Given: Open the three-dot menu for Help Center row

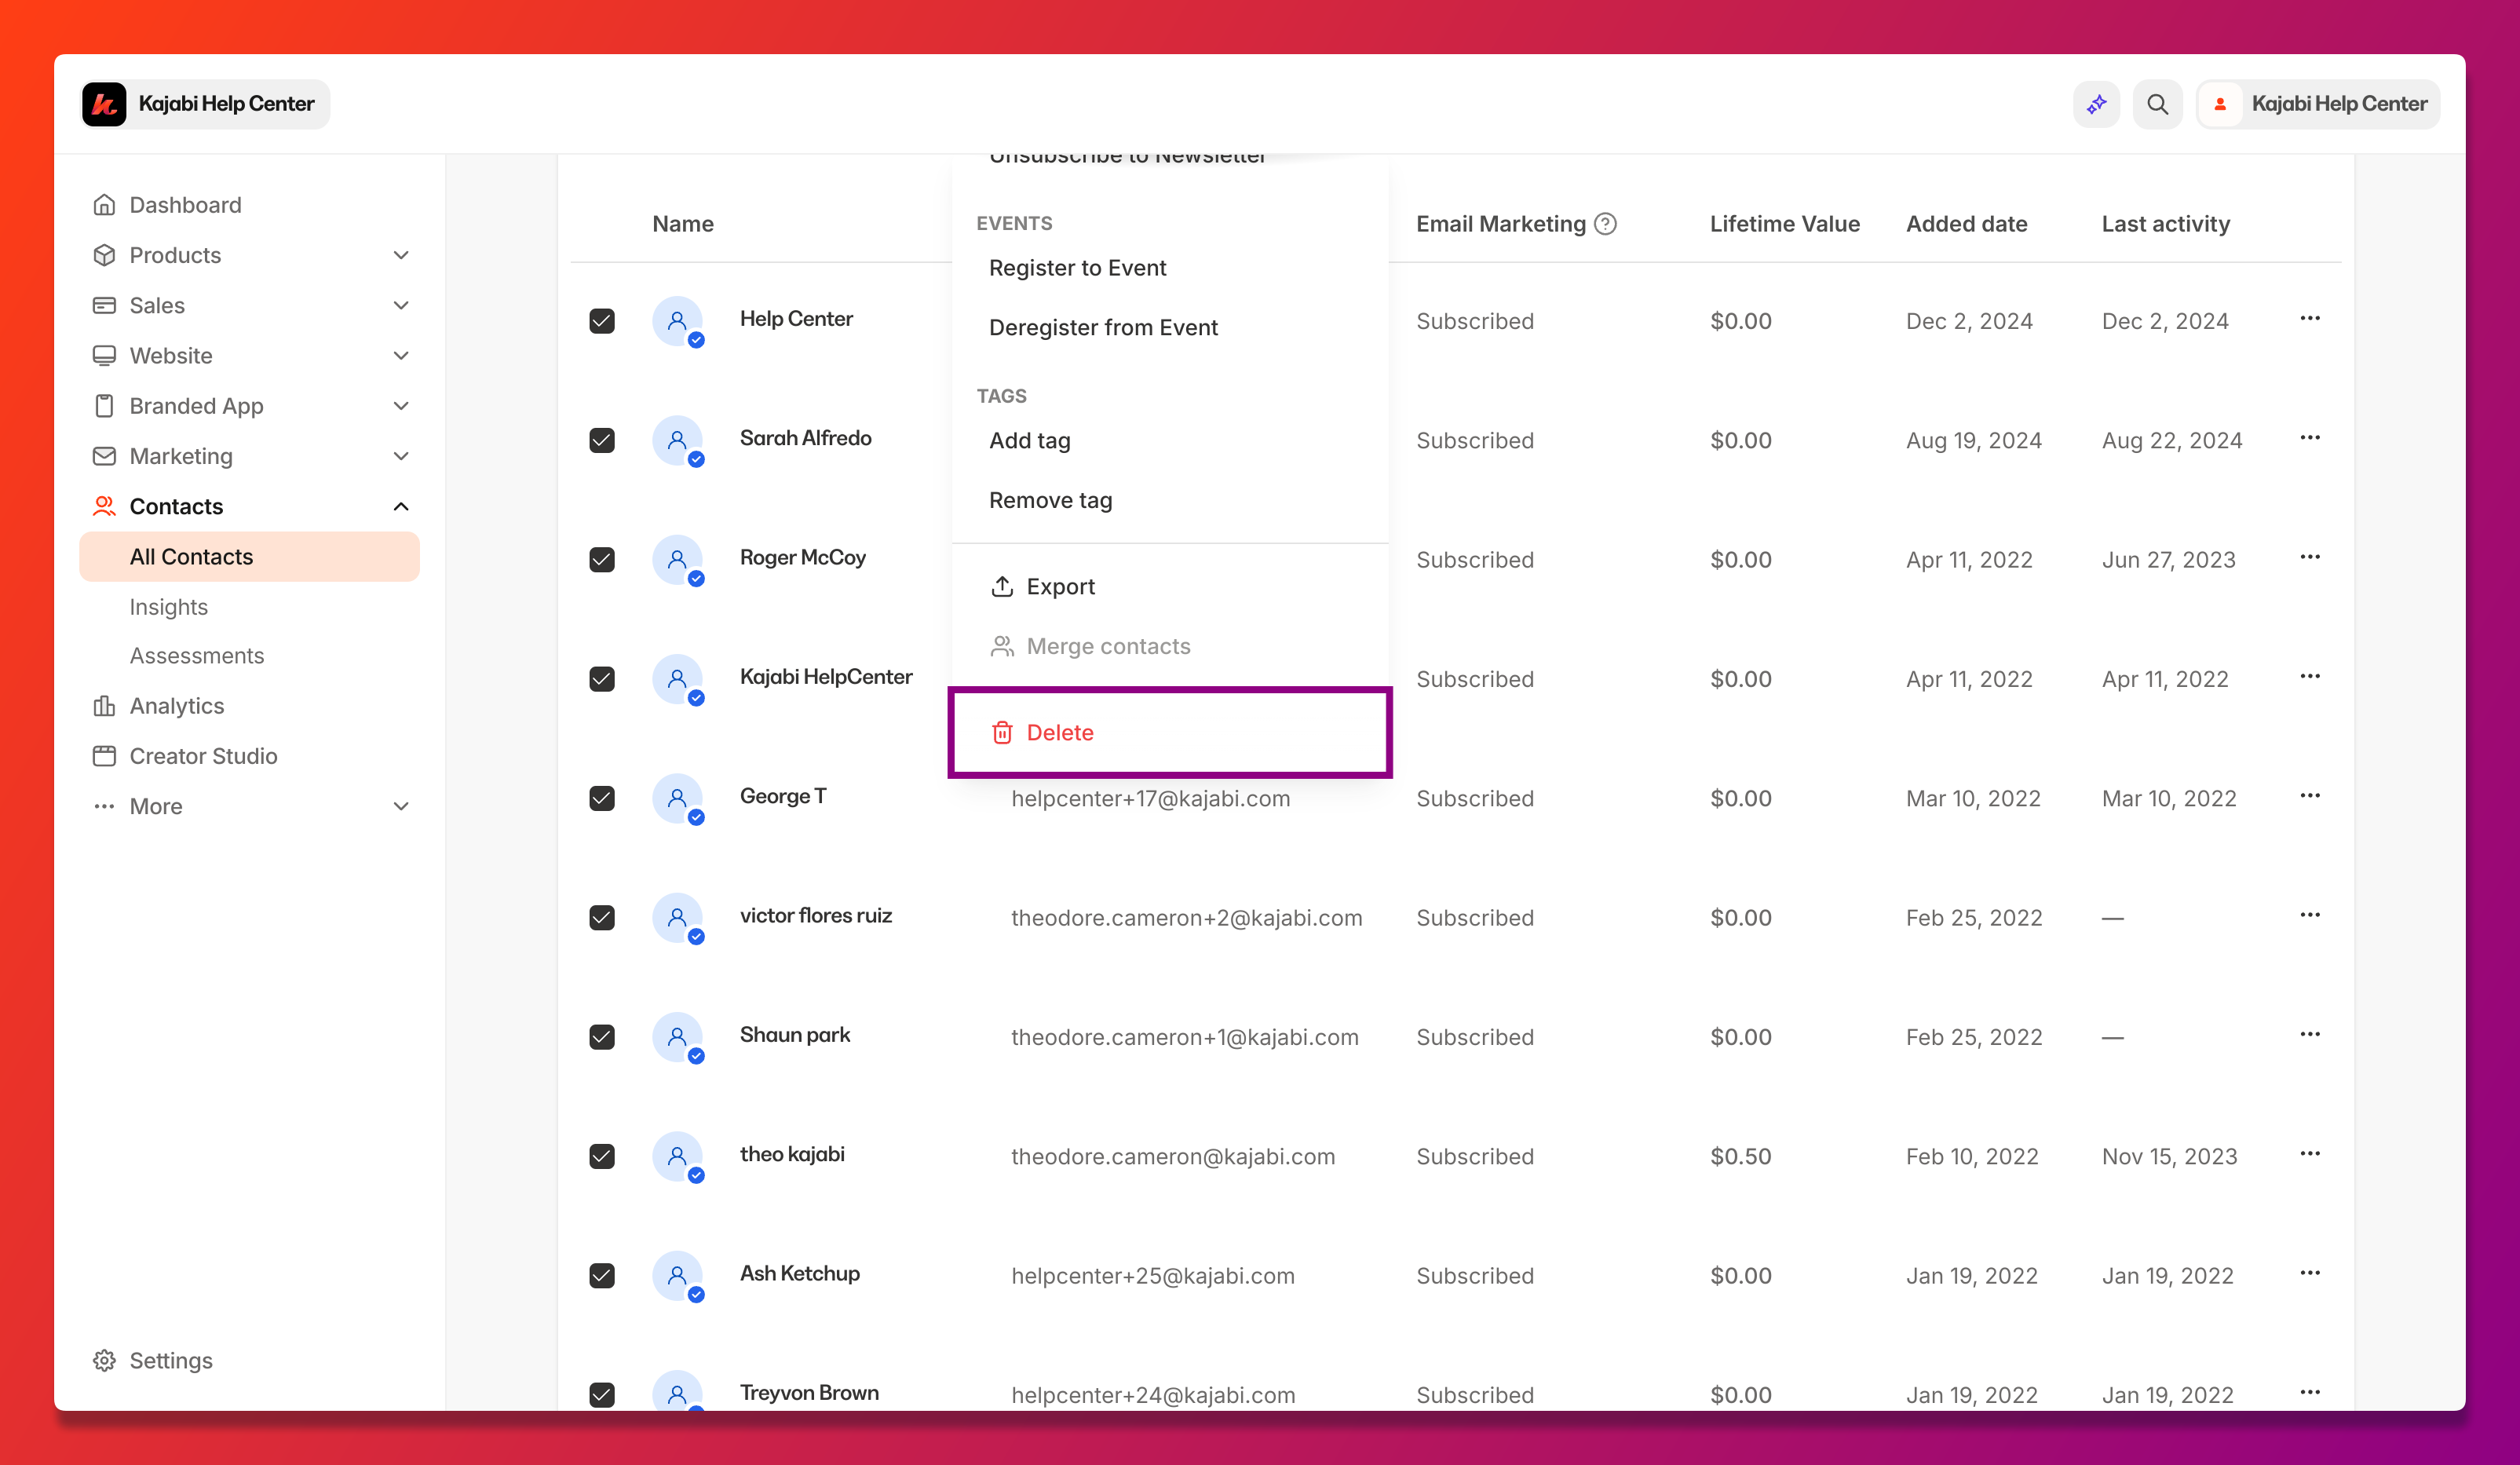Looking at the screenshot, I should click(x=2309, y=319).
